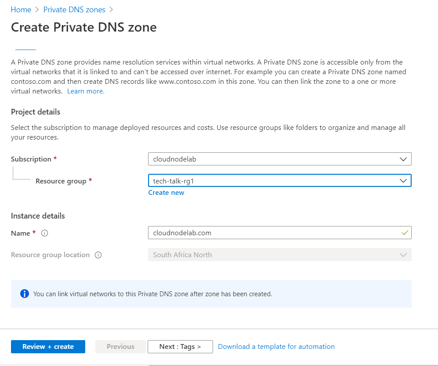Navigate to Private DNS zones breadcrumb

pos(74,10)
